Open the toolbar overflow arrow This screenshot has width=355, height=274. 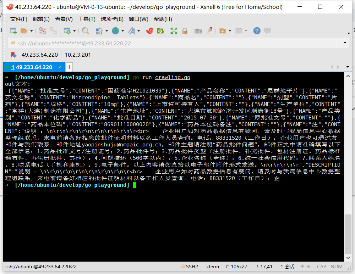pyautogui.click(x=349, y=33)
